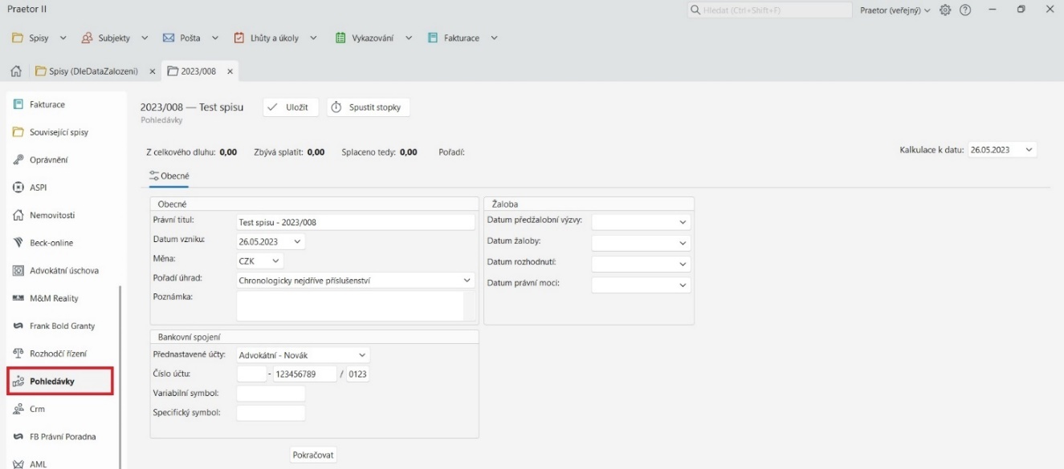1064x469 pixels.
Task: Open the Fakturace menu
Action: click(x=463, y=38)
